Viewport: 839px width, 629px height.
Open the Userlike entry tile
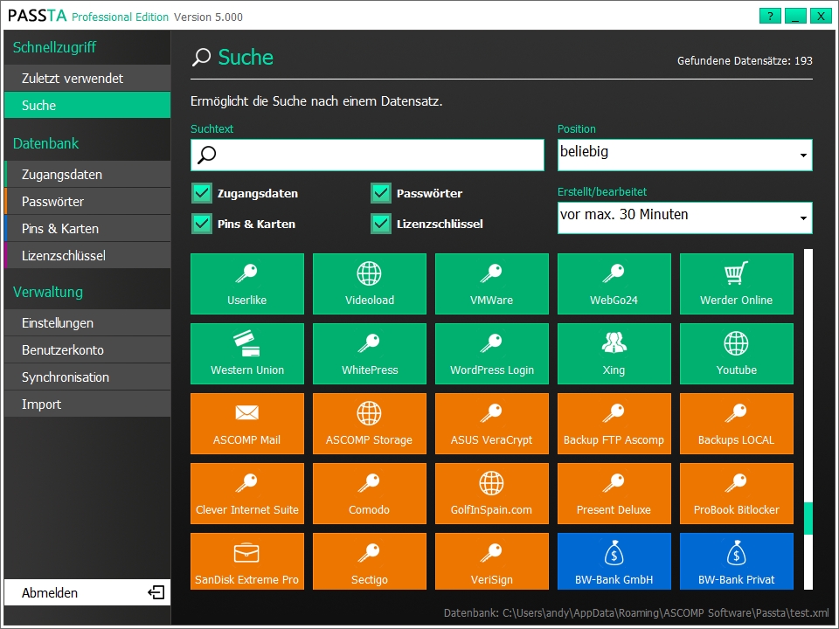click(x=247, y=283)
